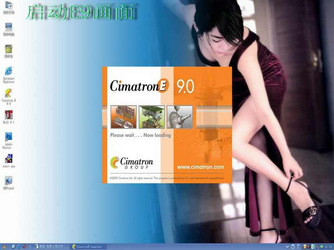The width and height of the screenshot is (334, 250).
Task: Open the language bar options dropdown arrow
Action: pyautogui.click(x=298, y=247)
